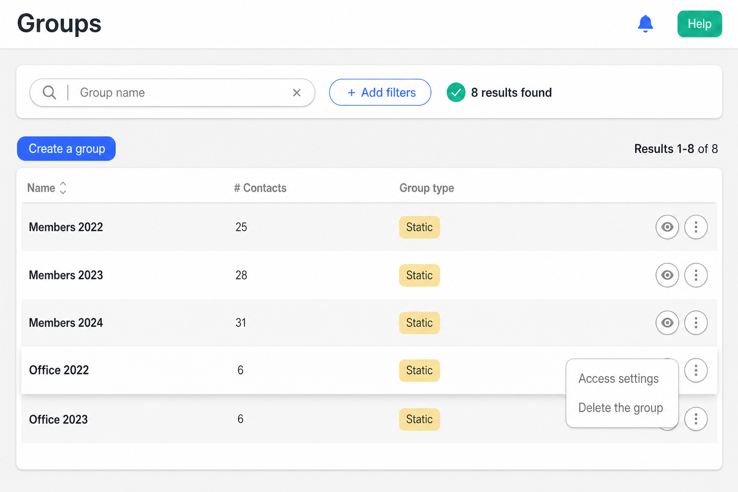738x492 pixels.
Task: Click the search magnifier icon
Action: (x=49, y=92)
